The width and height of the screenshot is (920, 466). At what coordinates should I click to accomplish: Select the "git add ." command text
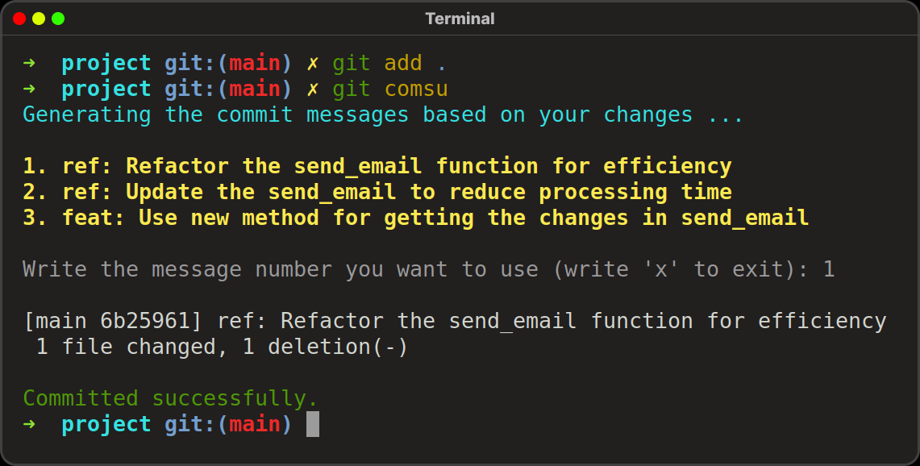(389, 63)
